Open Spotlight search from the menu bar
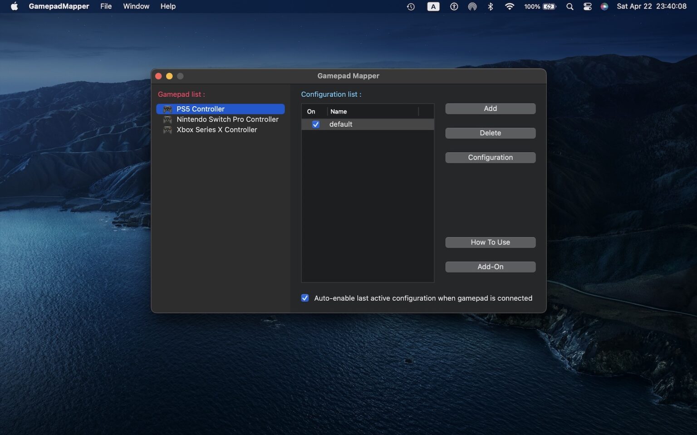The image size is (697, 435). click(x=569, y=6)
